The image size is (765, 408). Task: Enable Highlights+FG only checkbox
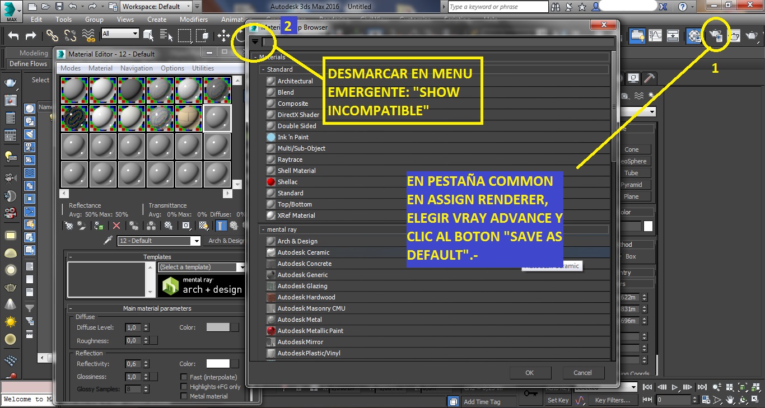pyautogui.click(x=184, y=387)
